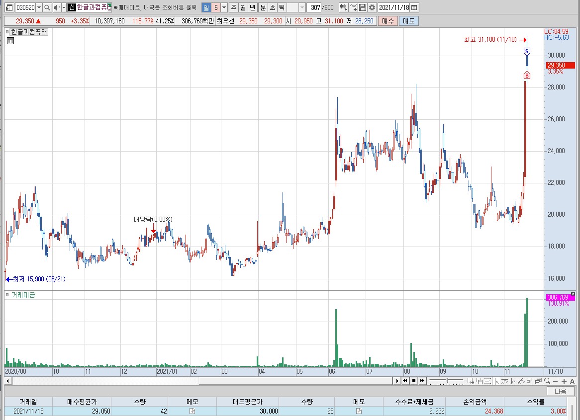Click the trend line drawing icon in bottom toolbar
580x420 pixels.
tap(522, 381)
